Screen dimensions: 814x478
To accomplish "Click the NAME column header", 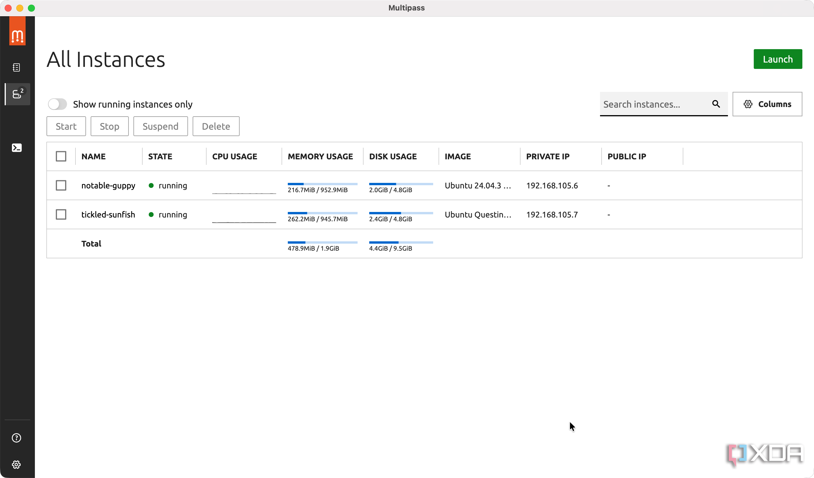I will (93, 157).
